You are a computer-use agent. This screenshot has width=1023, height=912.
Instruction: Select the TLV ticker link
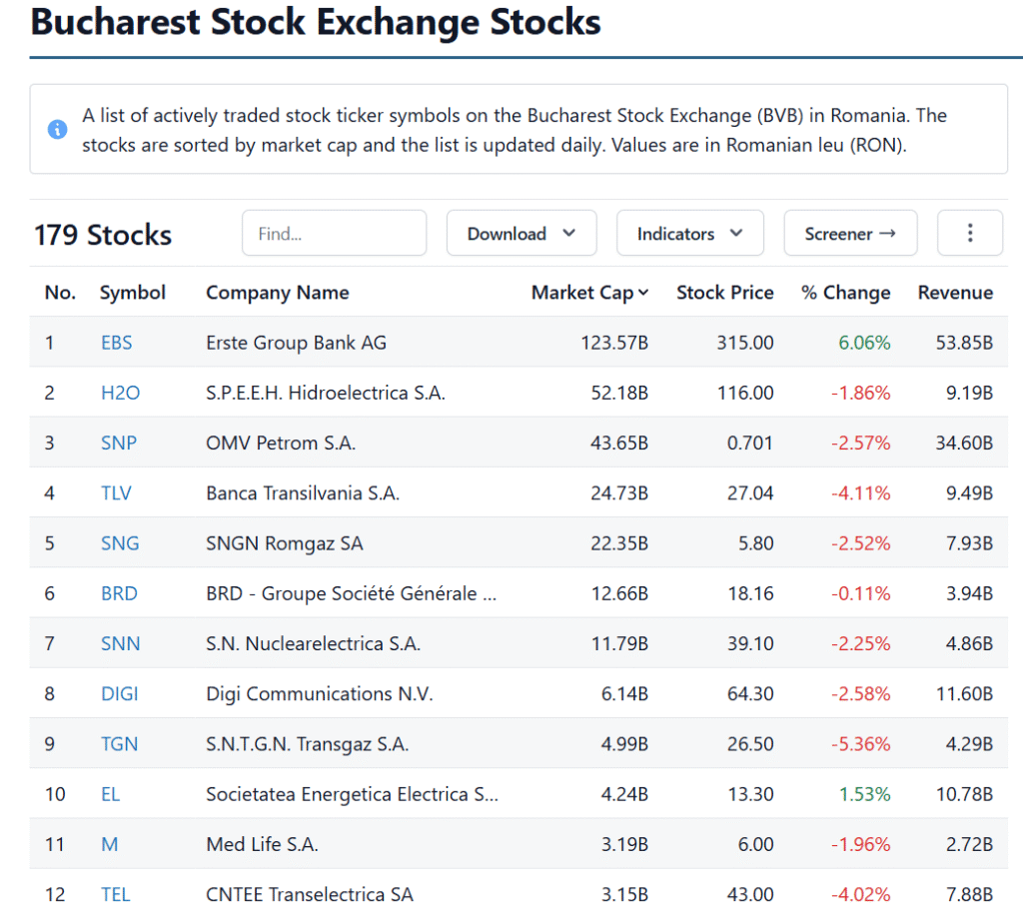coord(116,492)
